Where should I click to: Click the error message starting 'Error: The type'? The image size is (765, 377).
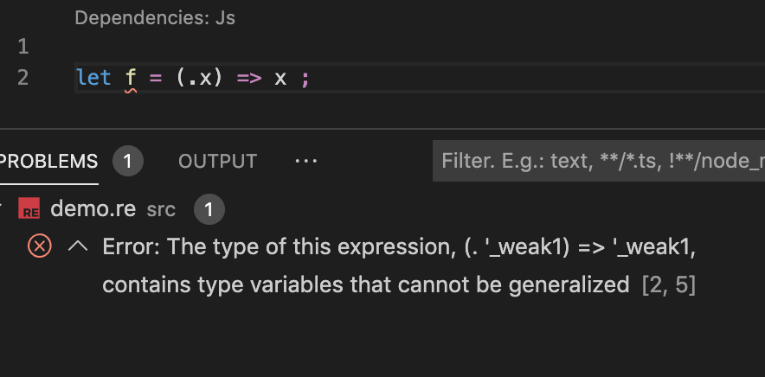click(399, 247)
